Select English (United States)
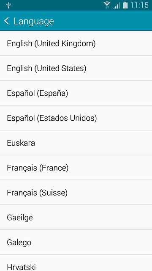 (x=76, y=68)
